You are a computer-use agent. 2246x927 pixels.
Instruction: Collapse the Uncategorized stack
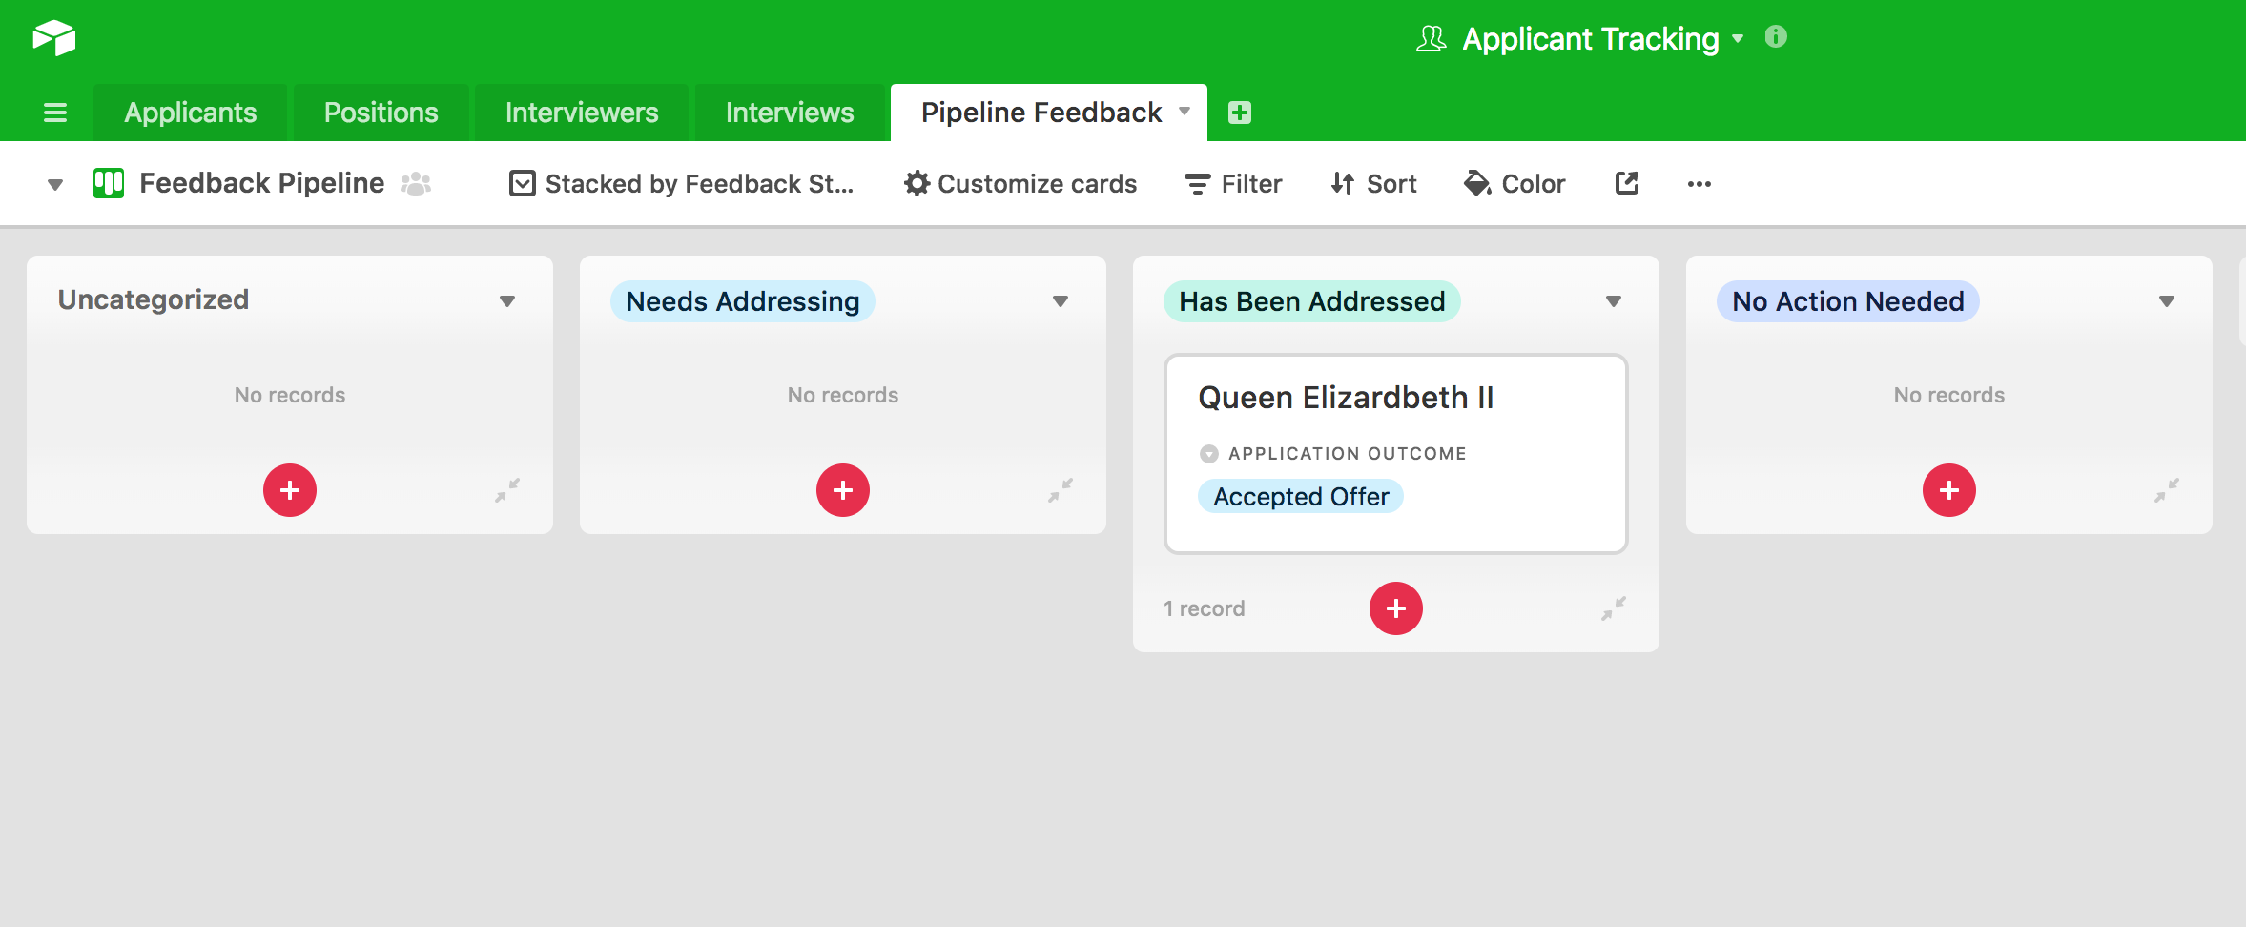pos(507,490)
